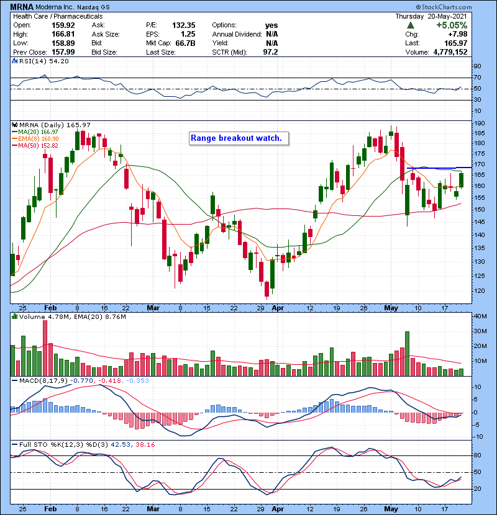Click the Mar label below the price chart
Viewport: 497px width, 515px height.
click(153, 308)
